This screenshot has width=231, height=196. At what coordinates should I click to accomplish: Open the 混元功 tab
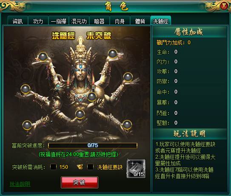[79, 21]
